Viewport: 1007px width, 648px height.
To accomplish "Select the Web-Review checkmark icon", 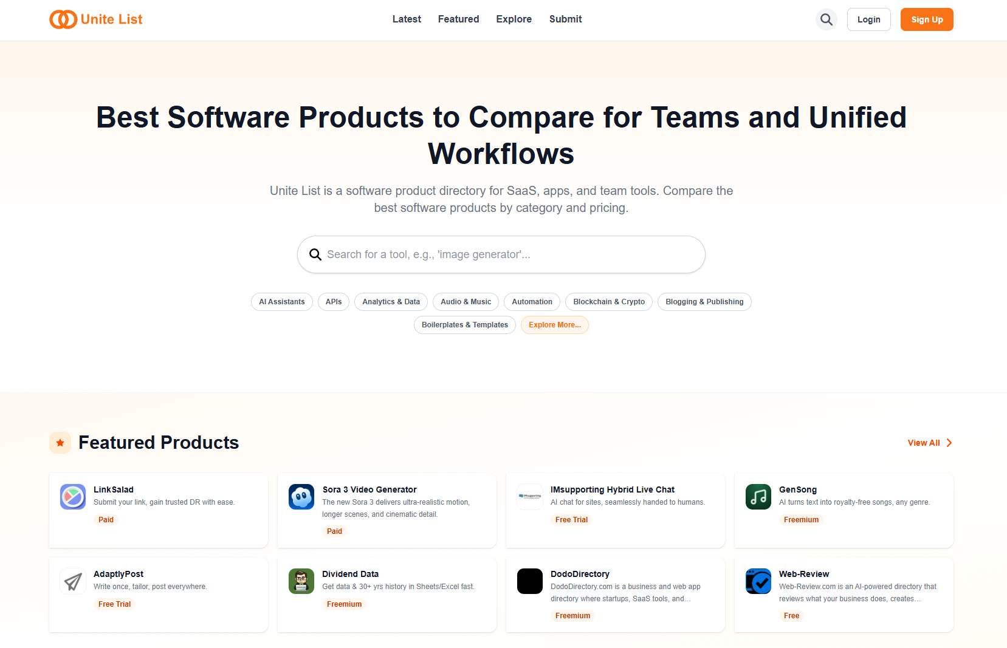I will (758, 581).
